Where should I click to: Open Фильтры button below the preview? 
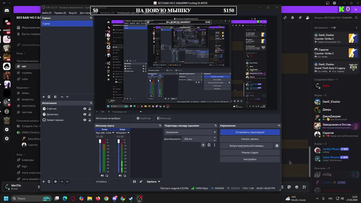164,118
